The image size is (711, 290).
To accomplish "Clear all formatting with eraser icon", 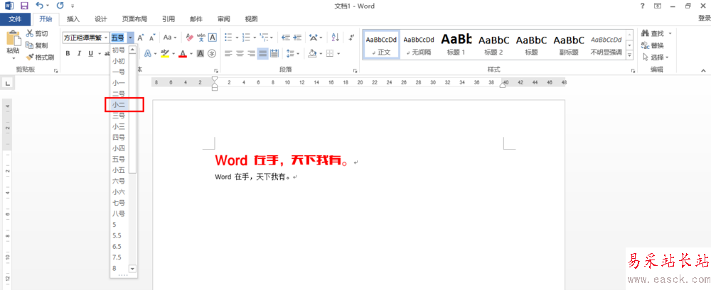I will point(190,37).
